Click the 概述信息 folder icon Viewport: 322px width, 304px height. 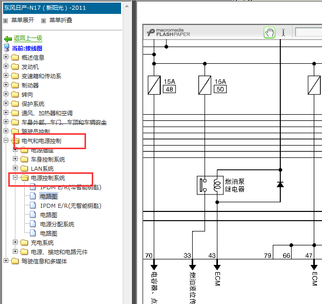click(x=15, y=57)
